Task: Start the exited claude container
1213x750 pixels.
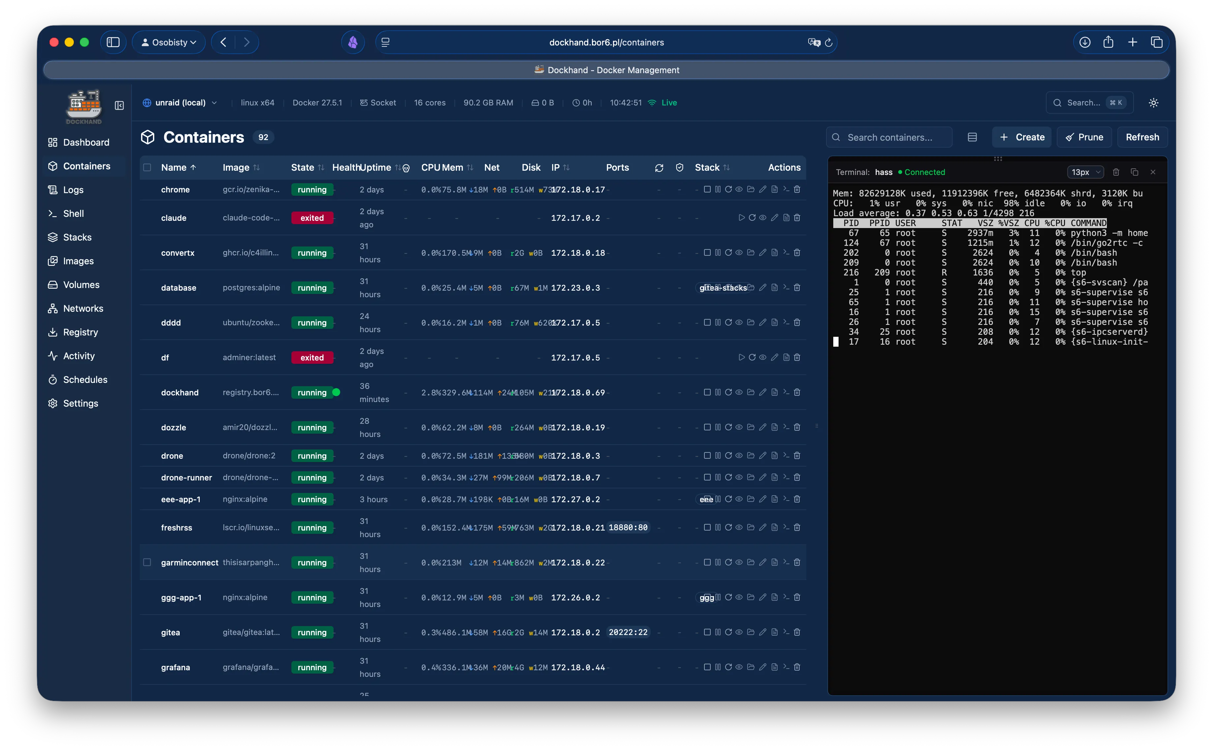Action: [741, 217]
